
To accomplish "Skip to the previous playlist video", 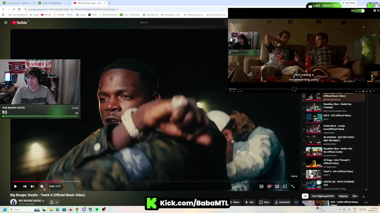I will tap(25, 186).
